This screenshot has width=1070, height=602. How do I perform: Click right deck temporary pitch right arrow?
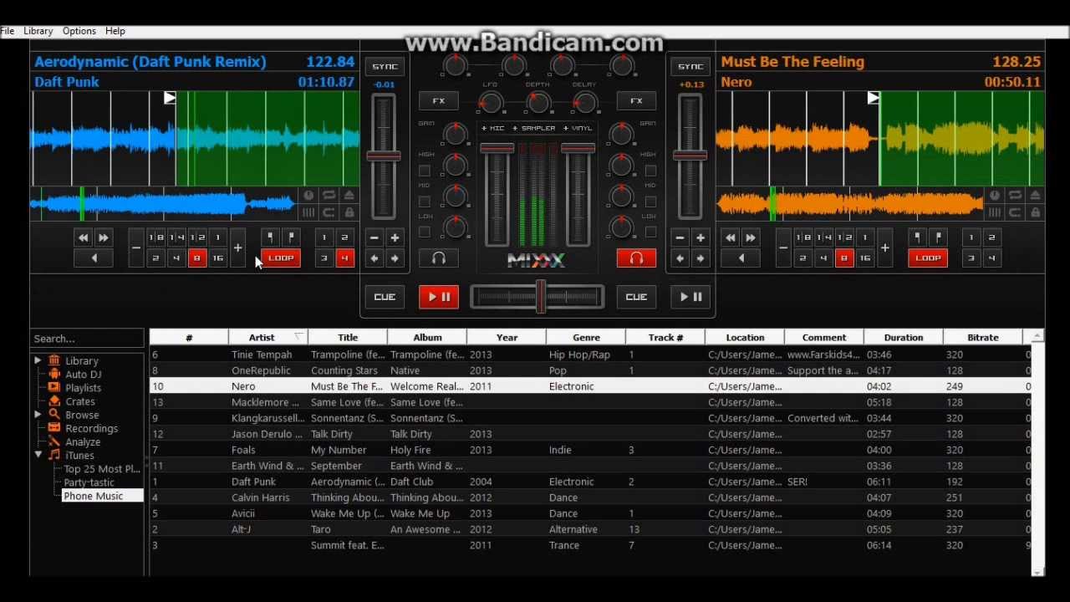point(701,258)
